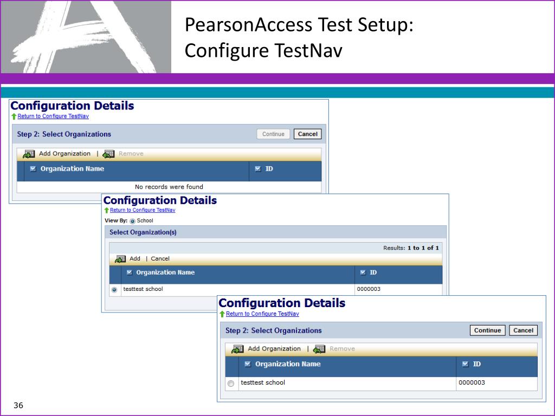The width and height of the screenshot is (555, 416).
Task: Select the School radio button next to View By
Action: point(132,221)
